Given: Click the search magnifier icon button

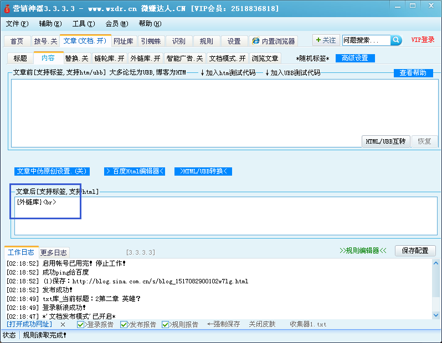Looking at the screenshot, I should (x=396, y=40).
